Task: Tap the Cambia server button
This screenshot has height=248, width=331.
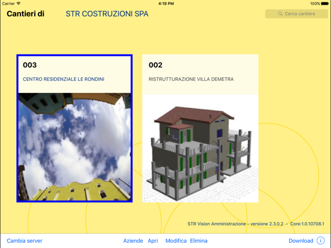Action: pyautogui.click(x=25, y=241)
